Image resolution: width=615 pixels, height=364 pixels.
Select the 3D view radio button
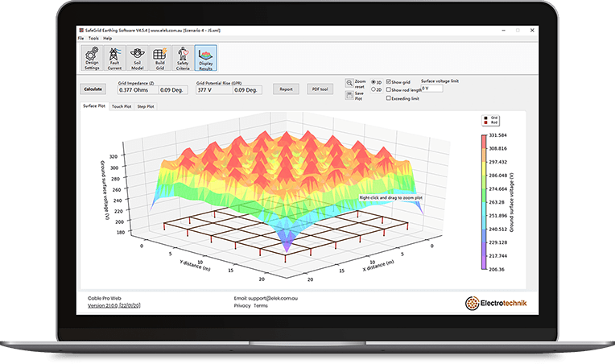tap(374, 82)
